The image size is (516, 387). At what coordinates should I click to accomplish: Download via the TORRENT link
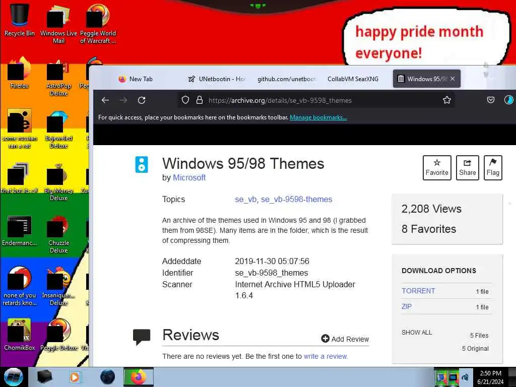pyautogui.click(x=418, y=291)
